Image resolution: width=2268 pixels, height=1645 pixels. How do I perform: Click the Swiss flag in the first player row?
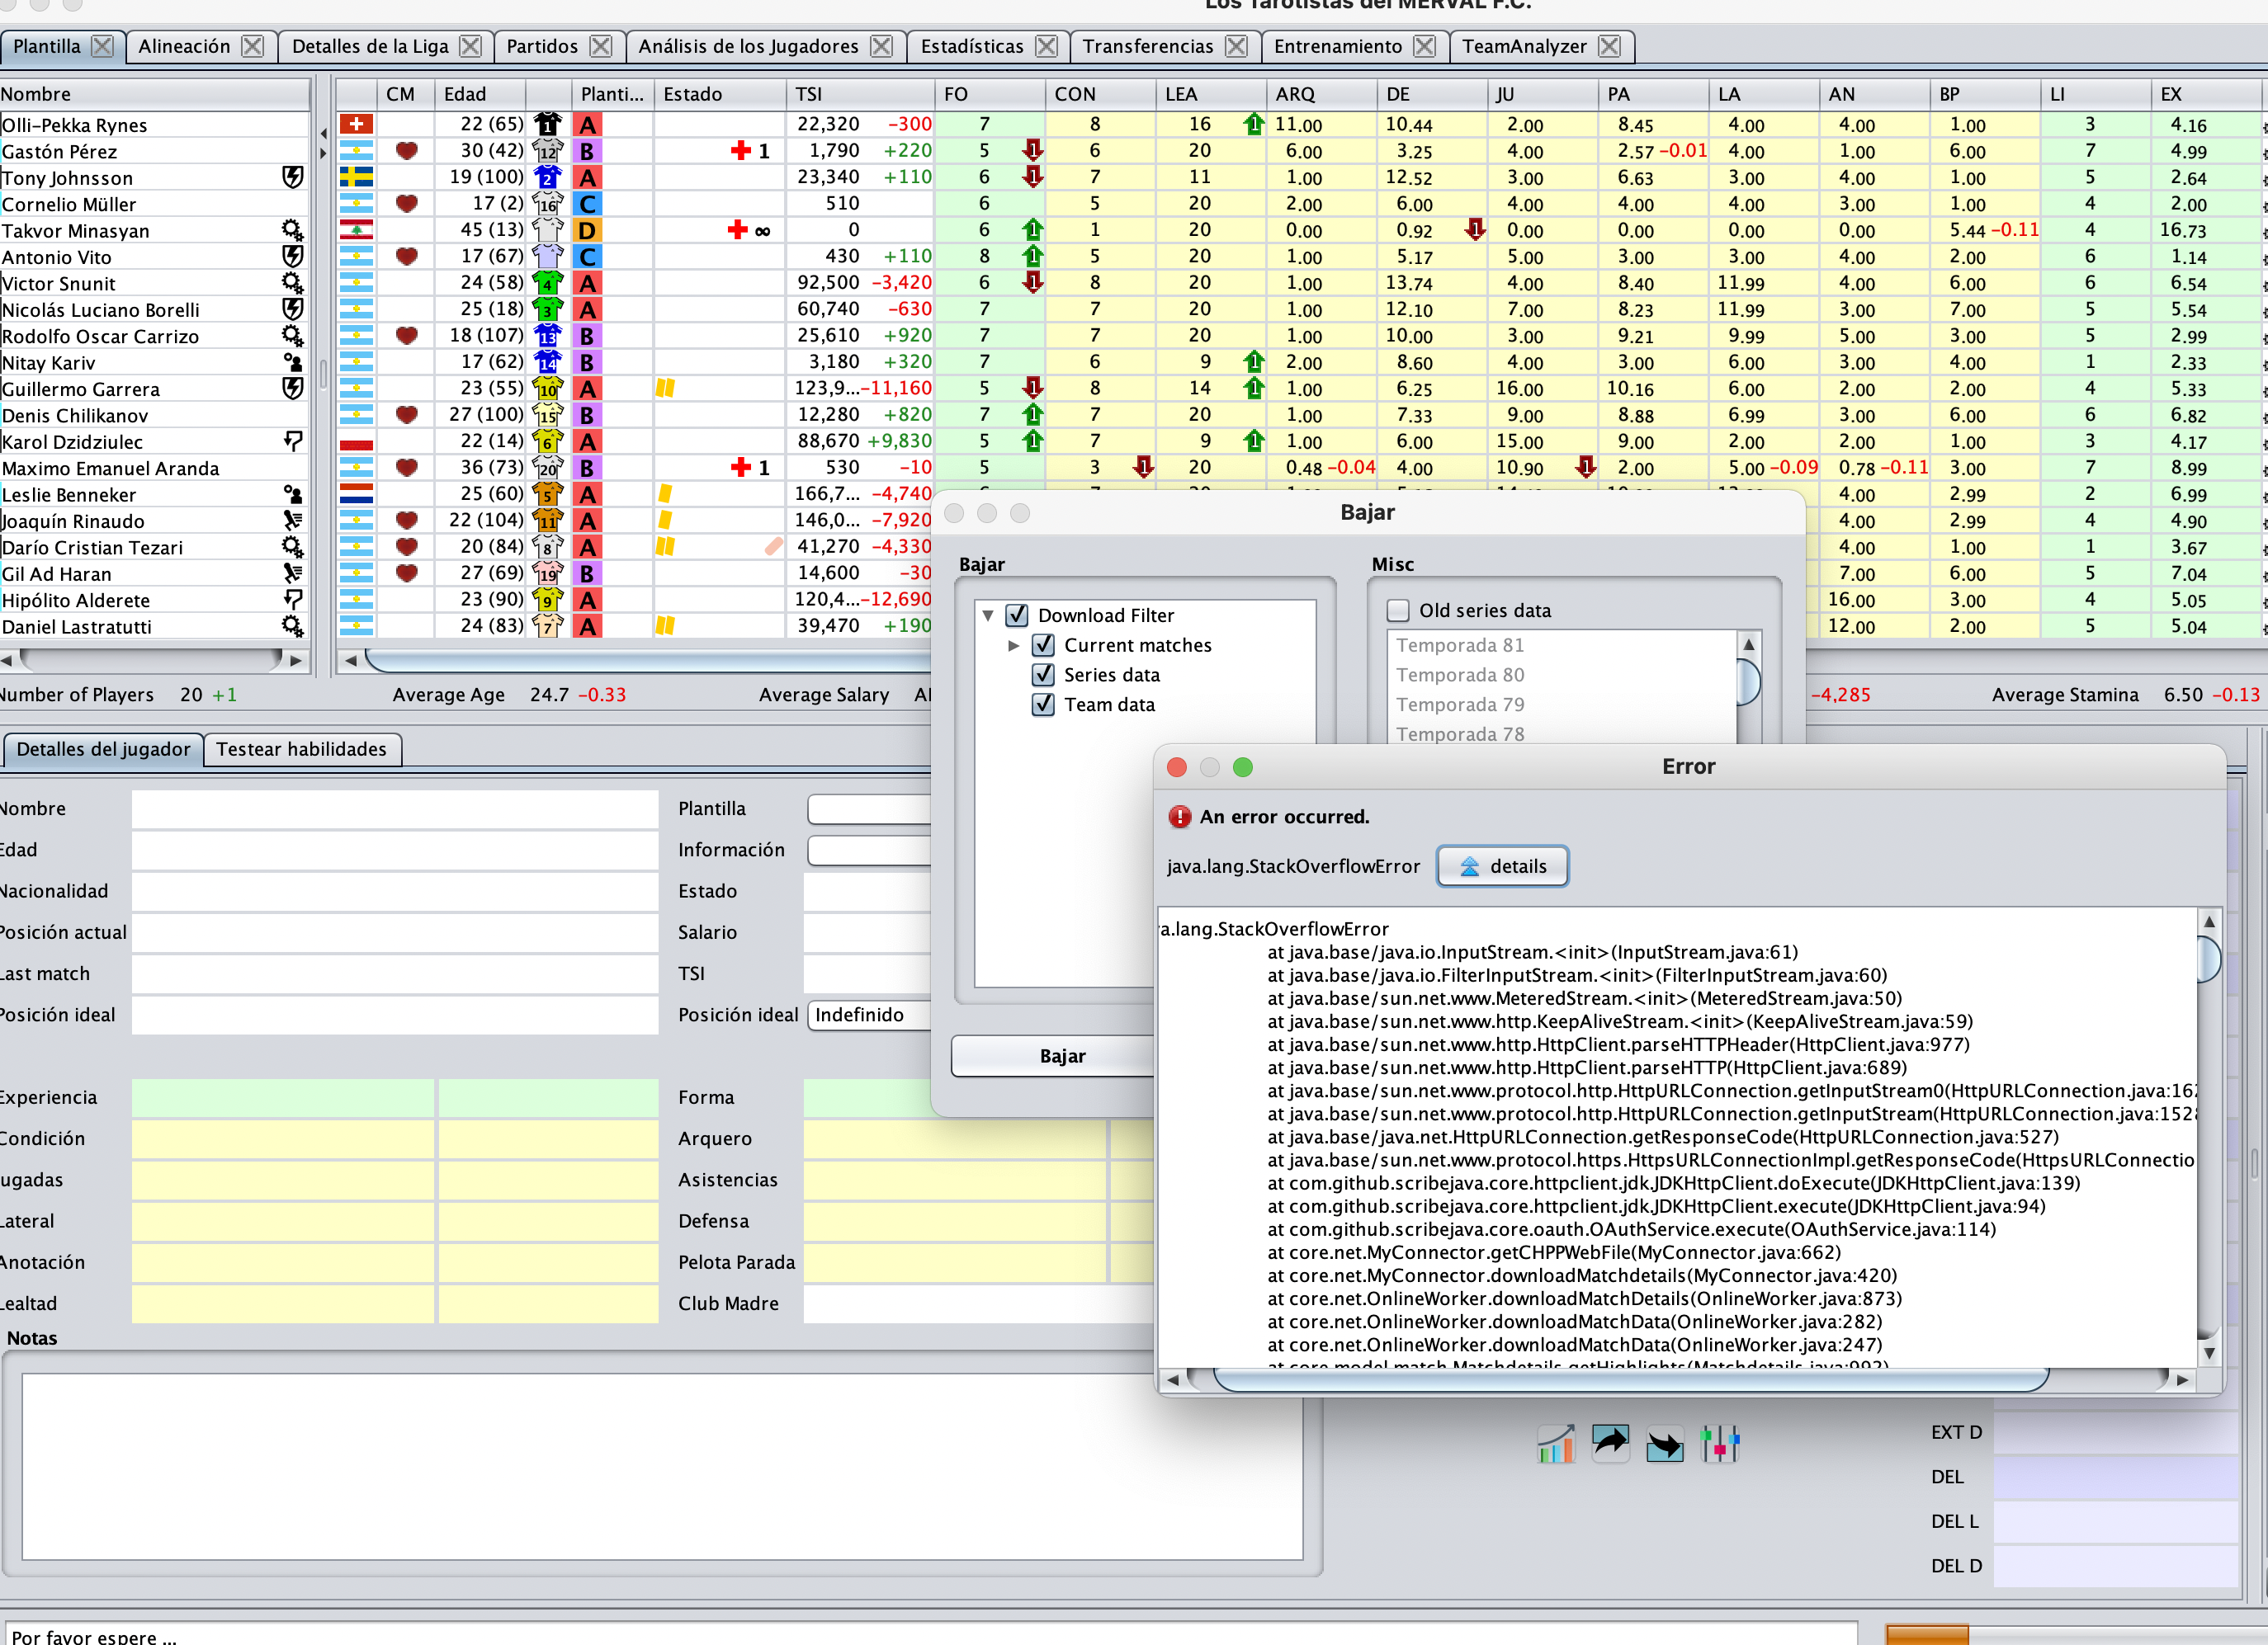tap(356, 124)
